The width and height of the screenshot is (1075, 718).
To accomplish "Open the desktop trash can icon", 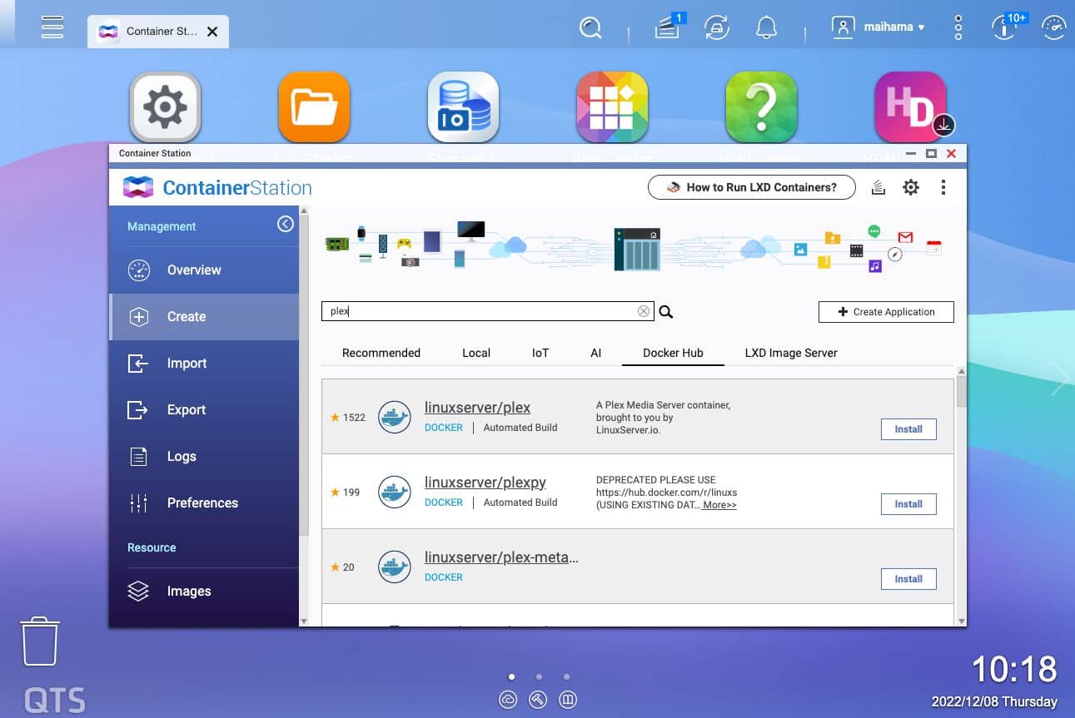I will pos(40,641).
